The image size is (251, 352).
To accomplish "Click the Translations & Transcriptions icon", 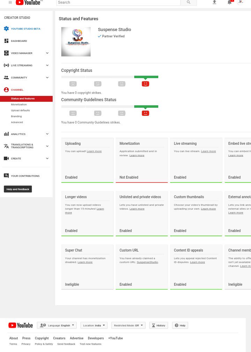I will click(x=6, y=146).
